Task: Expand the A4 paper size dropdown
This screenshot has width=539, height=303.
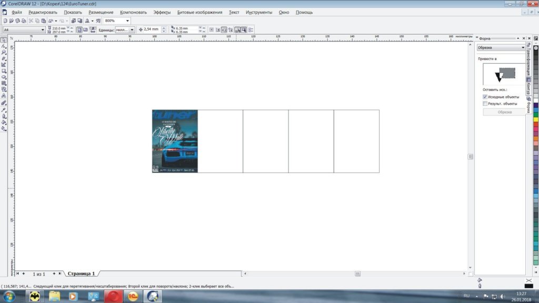Action: (x=43, y=30)
